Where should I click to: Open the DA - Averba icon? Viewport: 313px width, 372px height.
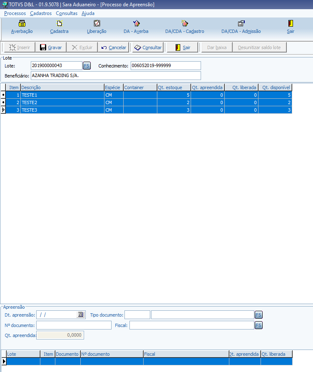136,27
